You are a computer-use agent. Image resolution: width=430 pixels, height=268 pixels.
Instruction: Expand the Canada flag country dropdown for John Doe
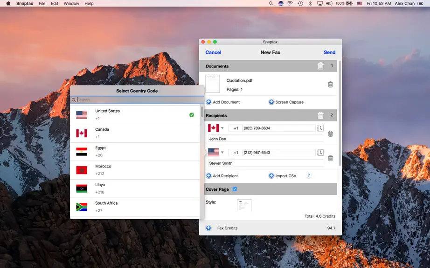click(216, 128)
